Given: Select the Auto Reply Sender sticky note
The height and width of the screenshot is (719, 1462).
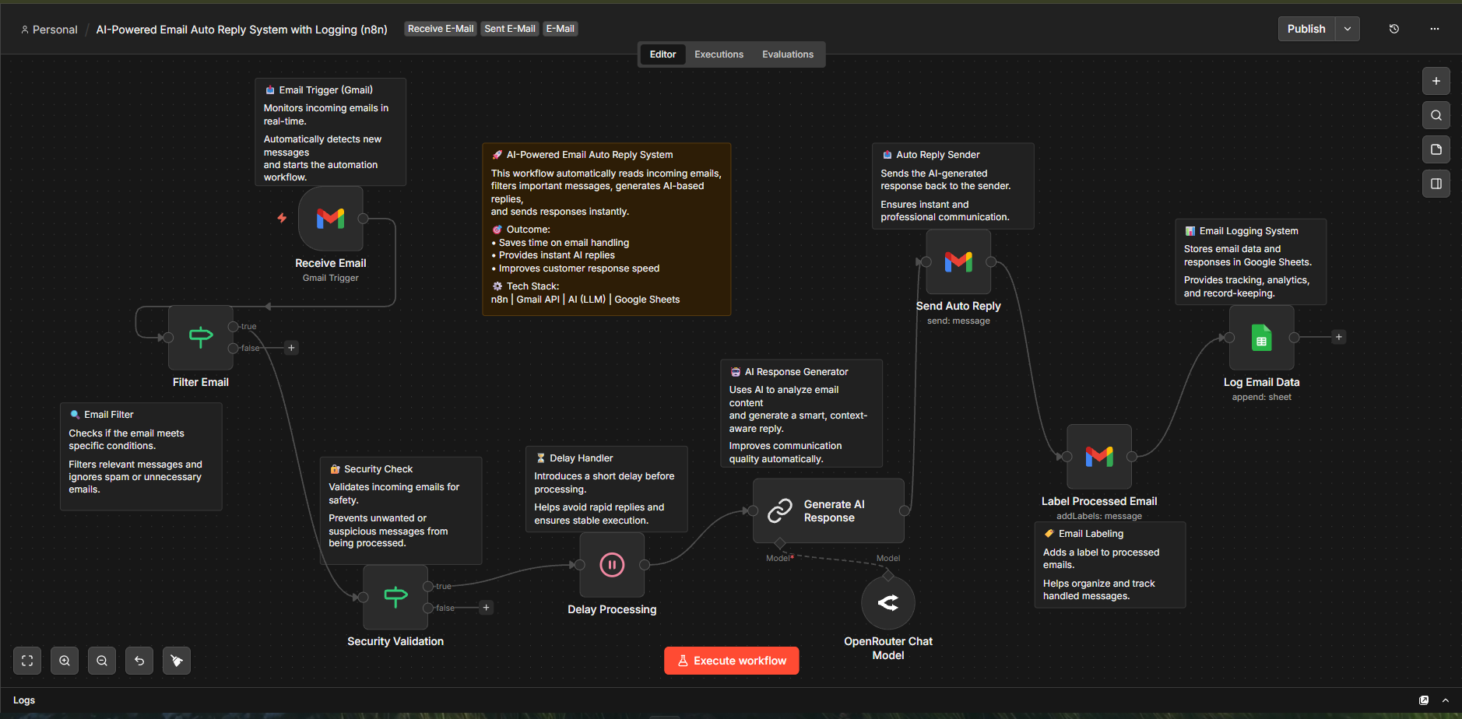Looking at the screenshot, I should pyautogui.click(x=953, y=186).
